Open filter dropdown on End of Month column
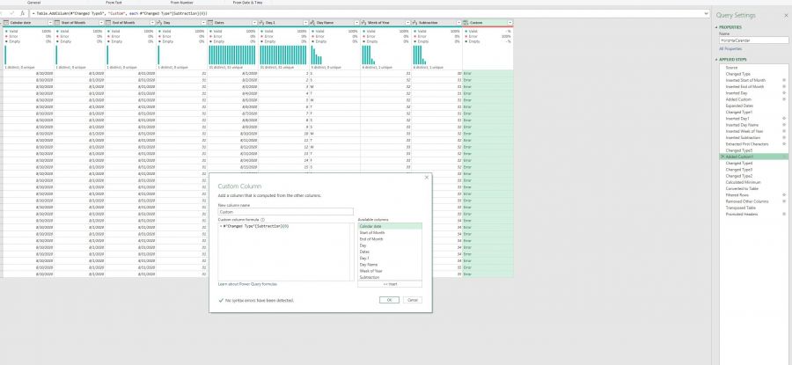 tap(152, 23)
